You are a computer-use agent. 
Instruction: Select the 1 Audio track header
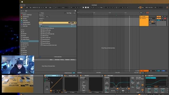pos(144,17)
